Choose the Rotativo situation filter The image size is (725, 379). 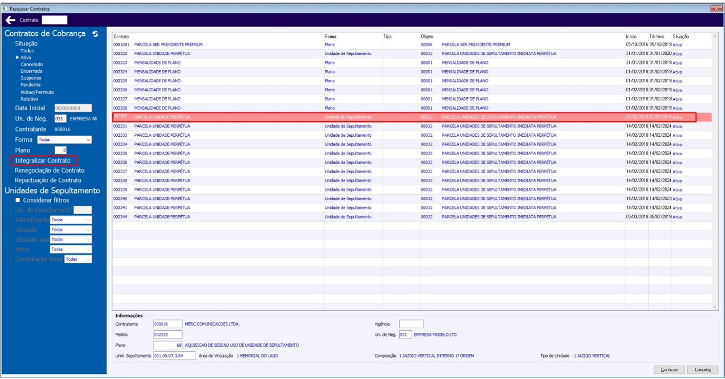(x=29, y=99)
